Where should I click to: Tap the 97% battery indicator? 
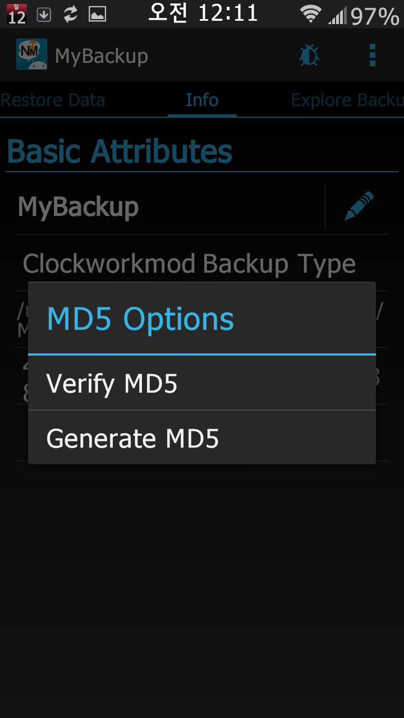[x=375, y=16]
